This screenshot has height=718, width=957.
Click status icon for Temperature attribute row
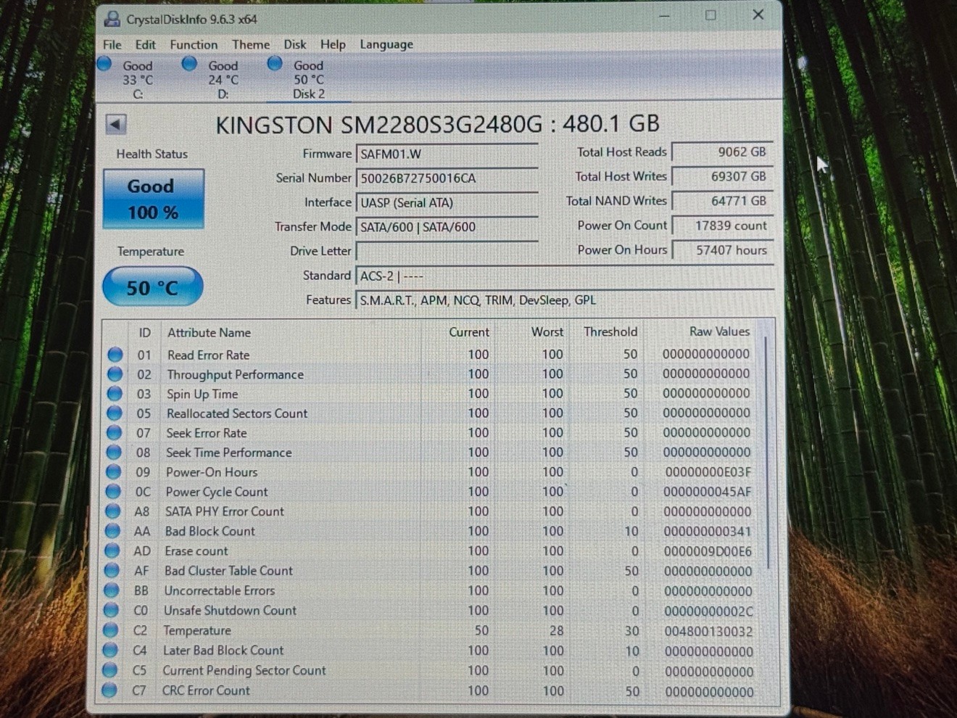point(110,630)
